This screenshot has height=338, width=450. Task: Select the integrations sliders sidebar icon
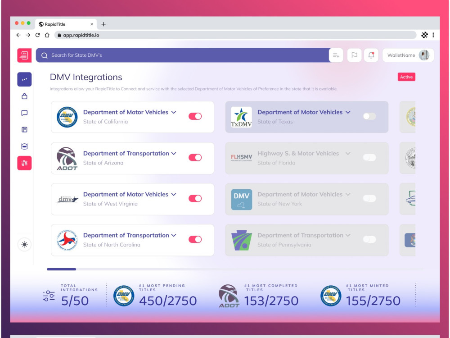click(x=24, y=163)
